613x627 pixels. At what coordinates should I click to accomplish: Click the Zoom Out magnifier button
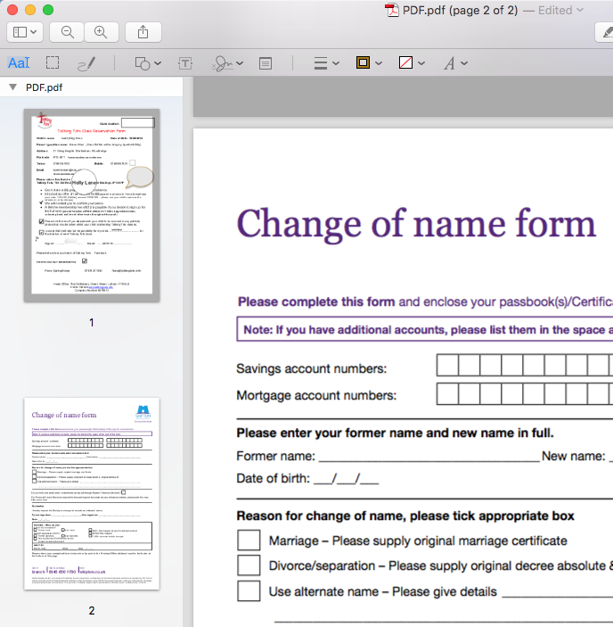pyautogui.click(x=68, y=32)
